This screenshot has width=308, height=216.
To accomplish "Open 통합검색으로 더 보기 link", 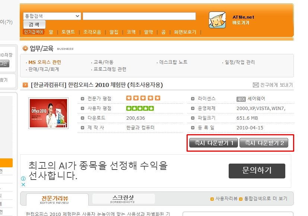I will (x=266, y=199).
